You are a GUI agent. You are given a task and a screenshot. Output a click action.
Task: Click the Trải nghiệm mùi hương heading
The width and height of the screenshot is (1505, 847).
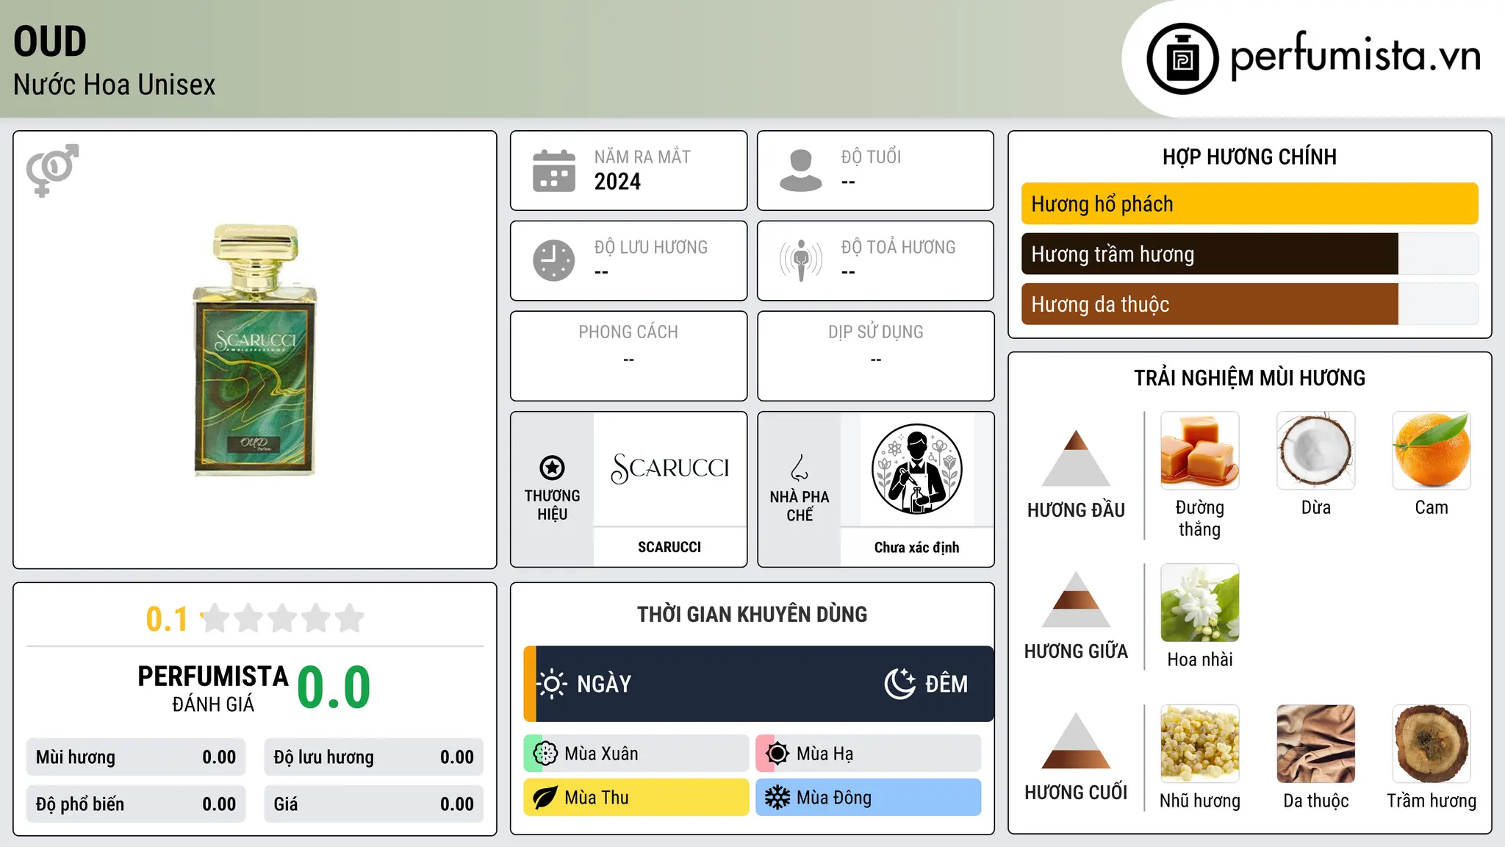[x=1249, y=378]
